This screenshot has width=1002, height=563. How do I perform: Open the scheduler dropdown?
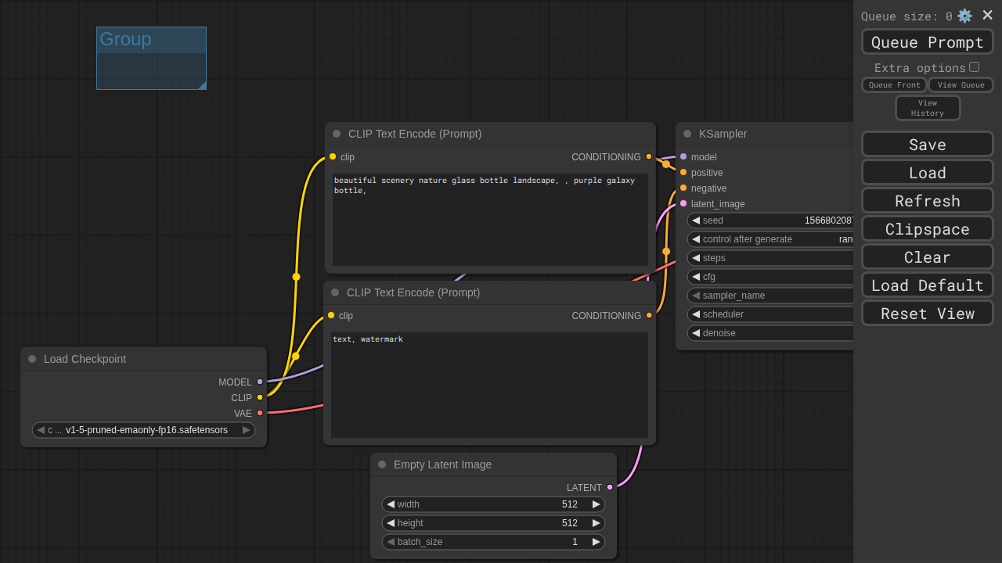[771, 314]
